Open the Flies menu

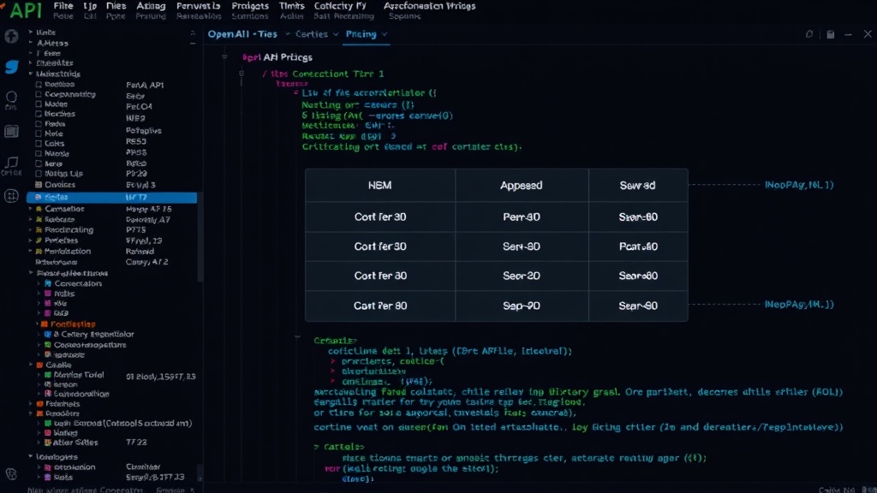[116, 6]
